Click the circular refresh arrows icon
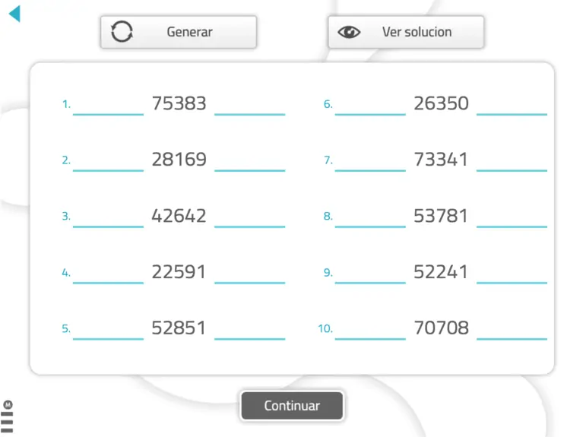The image size is (583, 437). tap(122, 32)
